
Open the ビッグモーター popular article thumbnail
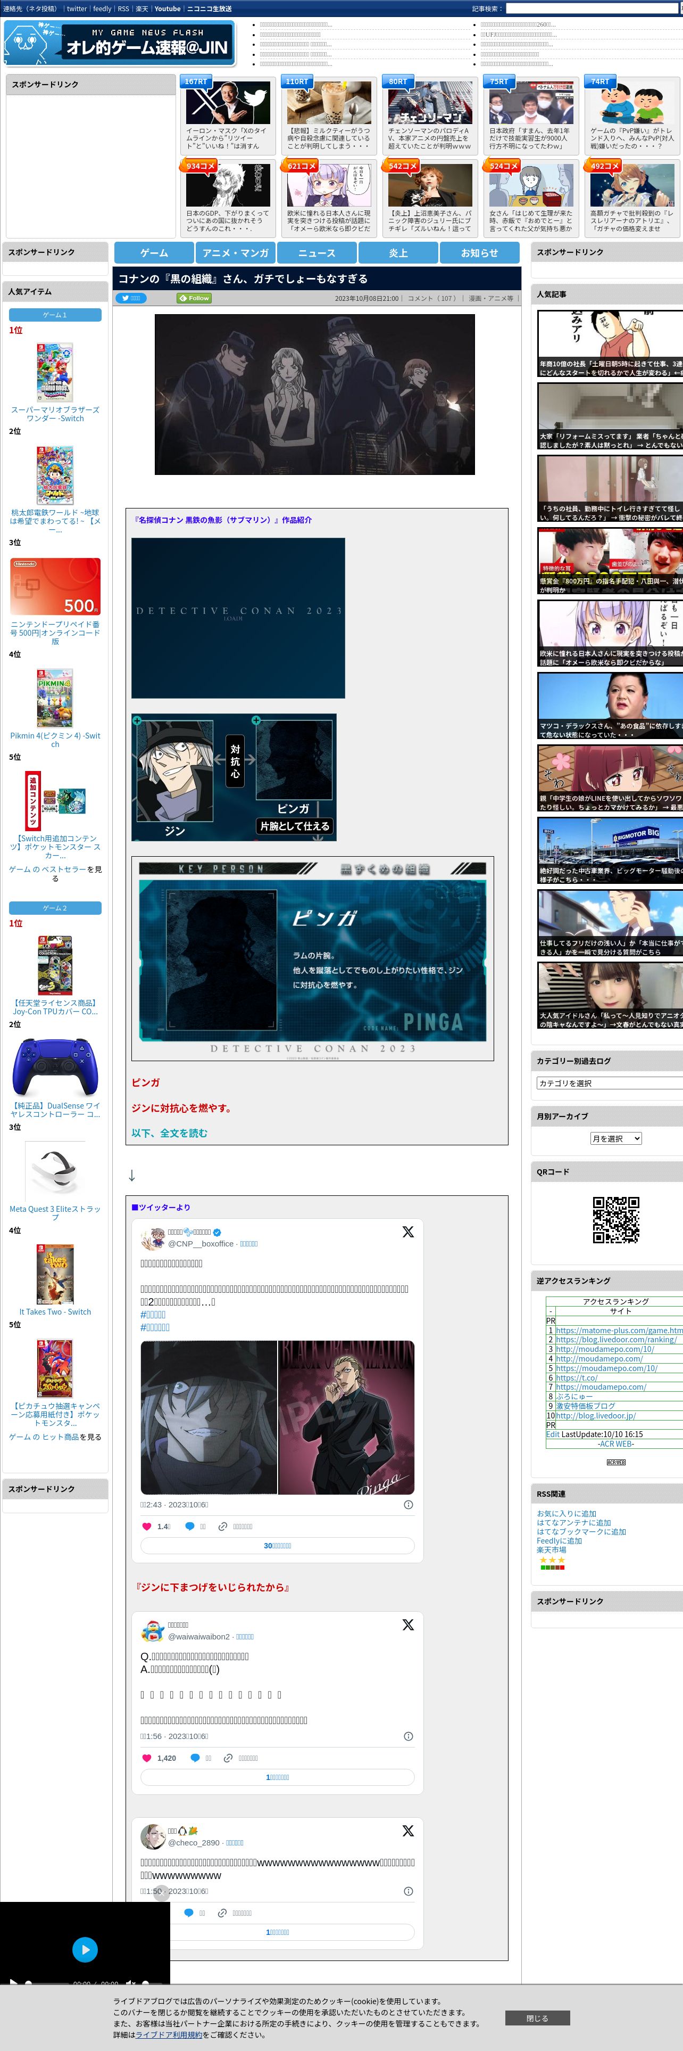(610, 851)
